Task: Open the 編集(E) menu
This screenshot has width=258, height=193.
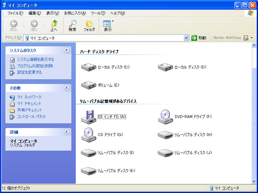Action: [35, 13]
